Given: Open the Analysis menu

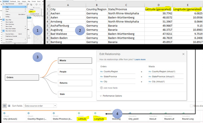Looking at the screenshot, I should point(24,1).
